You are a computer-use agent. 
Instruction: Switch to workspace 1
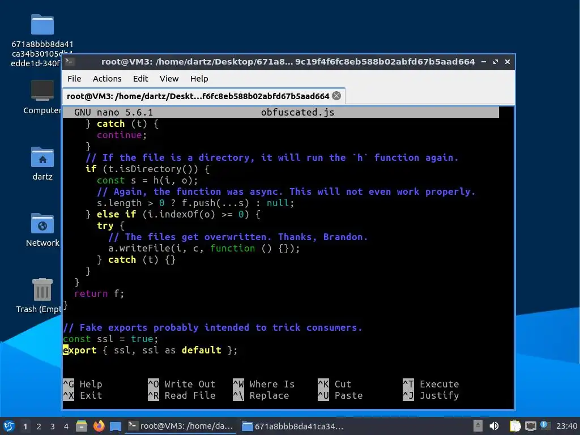25,427
